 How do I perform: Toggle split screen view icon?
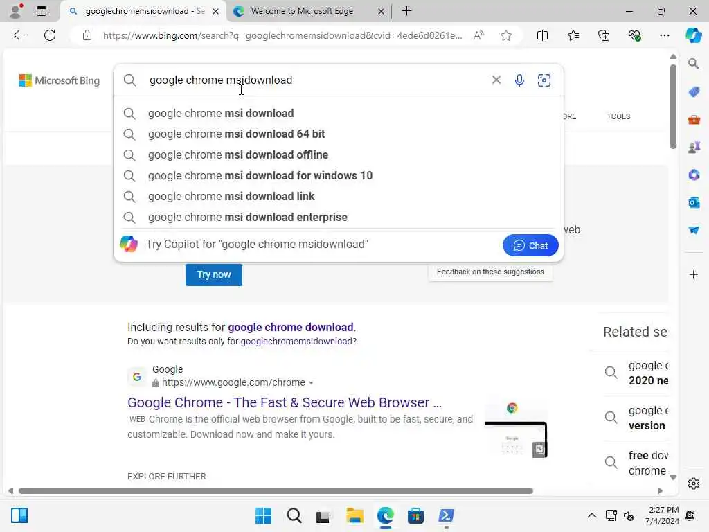coord(542,35)
